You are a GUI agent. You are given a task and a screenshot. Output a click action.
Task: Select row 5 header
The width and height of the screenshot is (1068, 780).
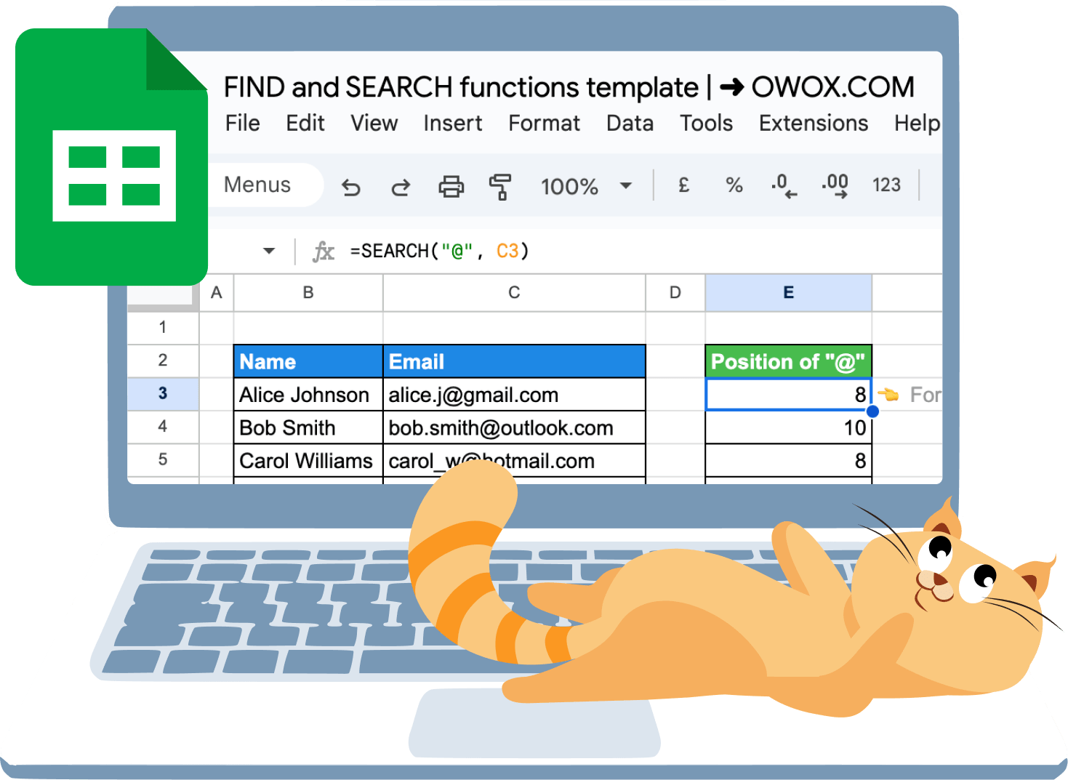tap(163, 459)
